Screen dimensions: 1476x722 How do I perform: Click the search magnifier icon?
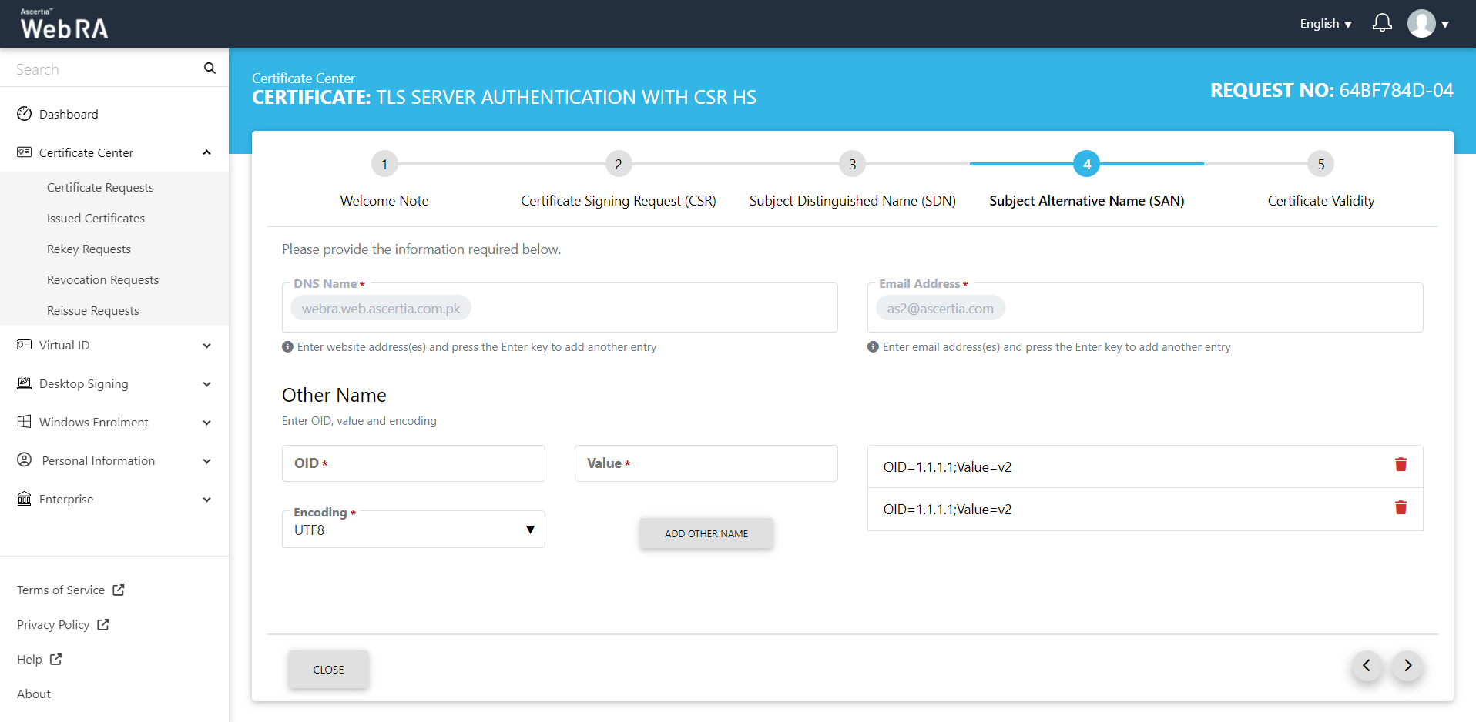coord(210,69)
